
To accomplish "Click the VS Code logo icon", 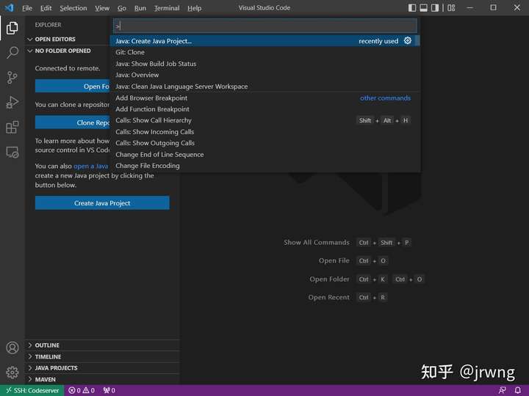I will [9, 7].
